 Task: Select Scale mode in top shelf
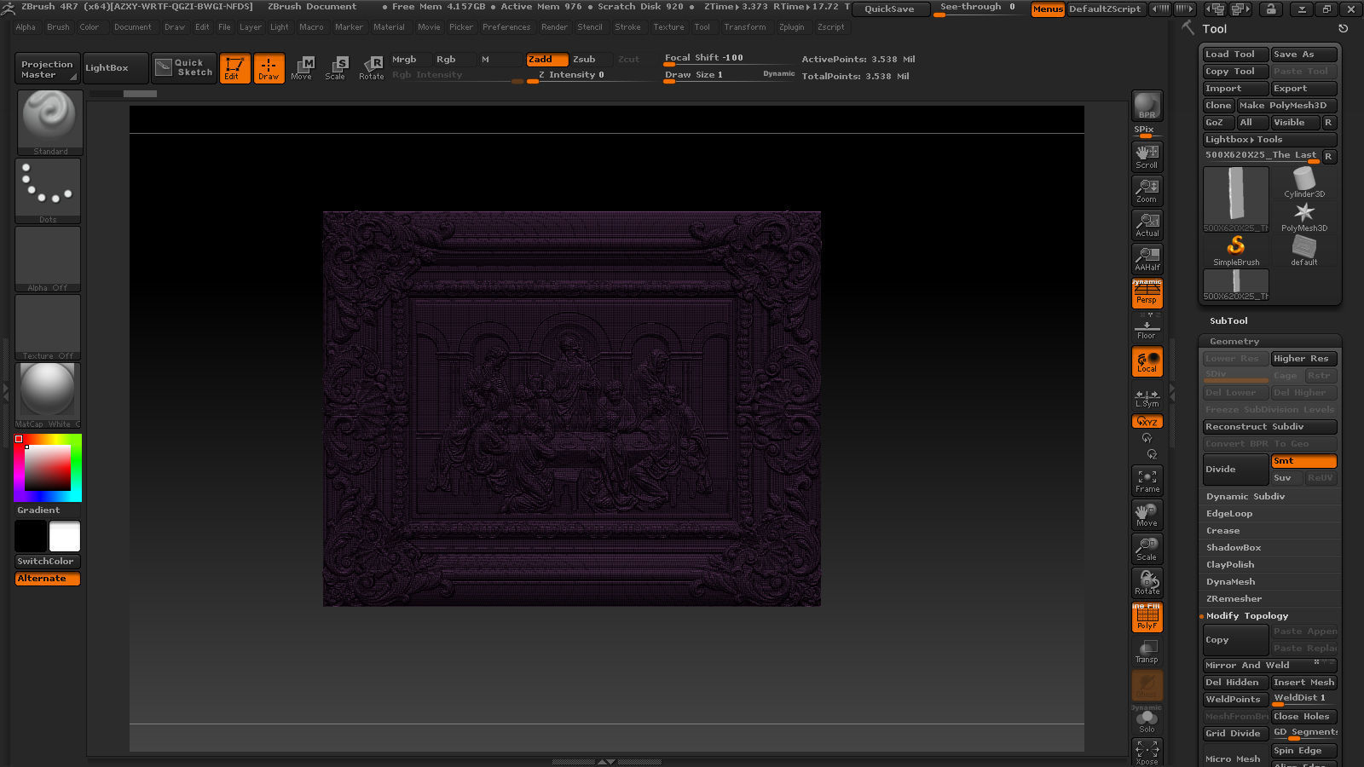336,68
